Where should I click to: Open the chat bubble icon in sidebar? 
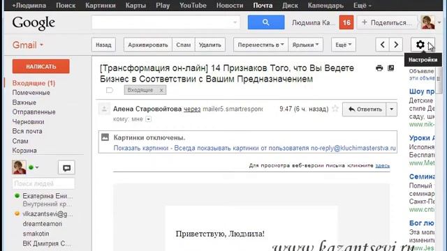(67, 167)
